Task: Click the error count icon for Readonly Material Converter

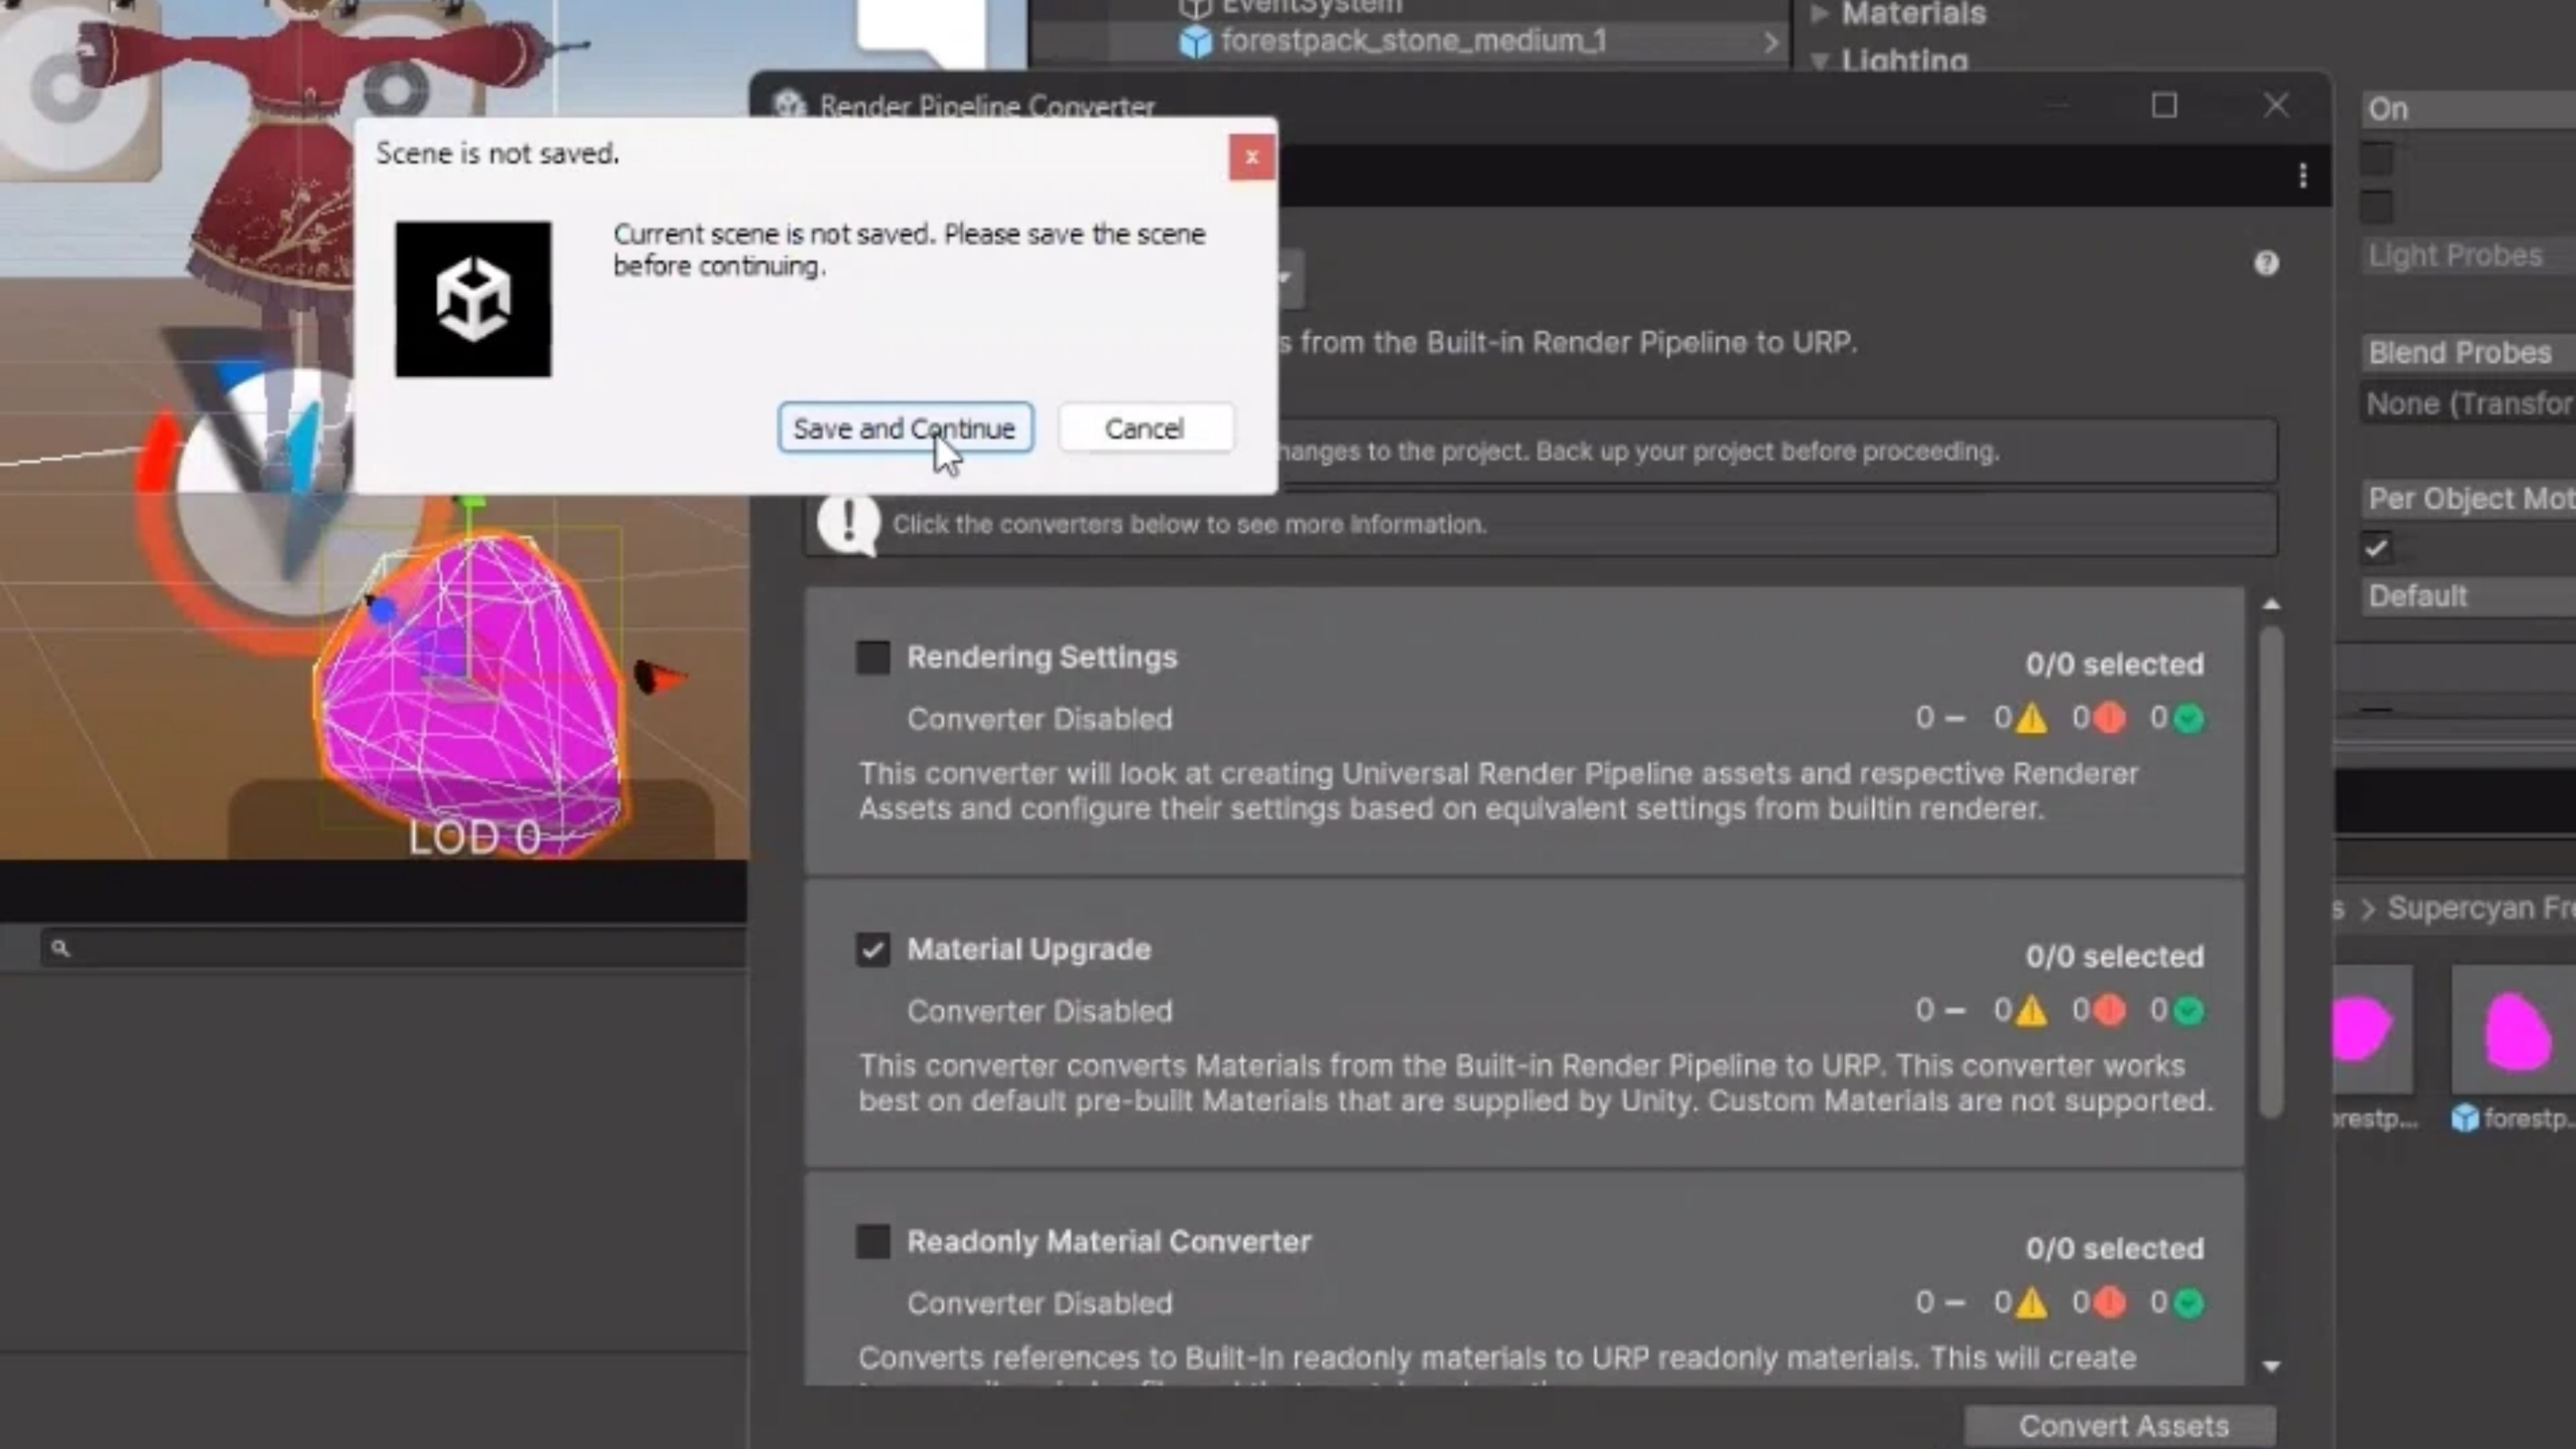Action: click(2110, 1303)
